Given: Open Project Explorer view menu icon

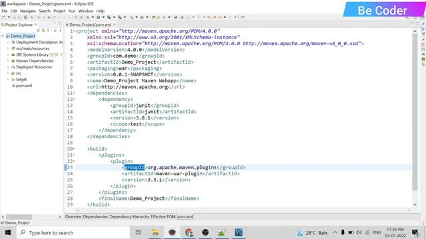Looking at the screenshot, I should pyautogui.click(x=61, y=31).
